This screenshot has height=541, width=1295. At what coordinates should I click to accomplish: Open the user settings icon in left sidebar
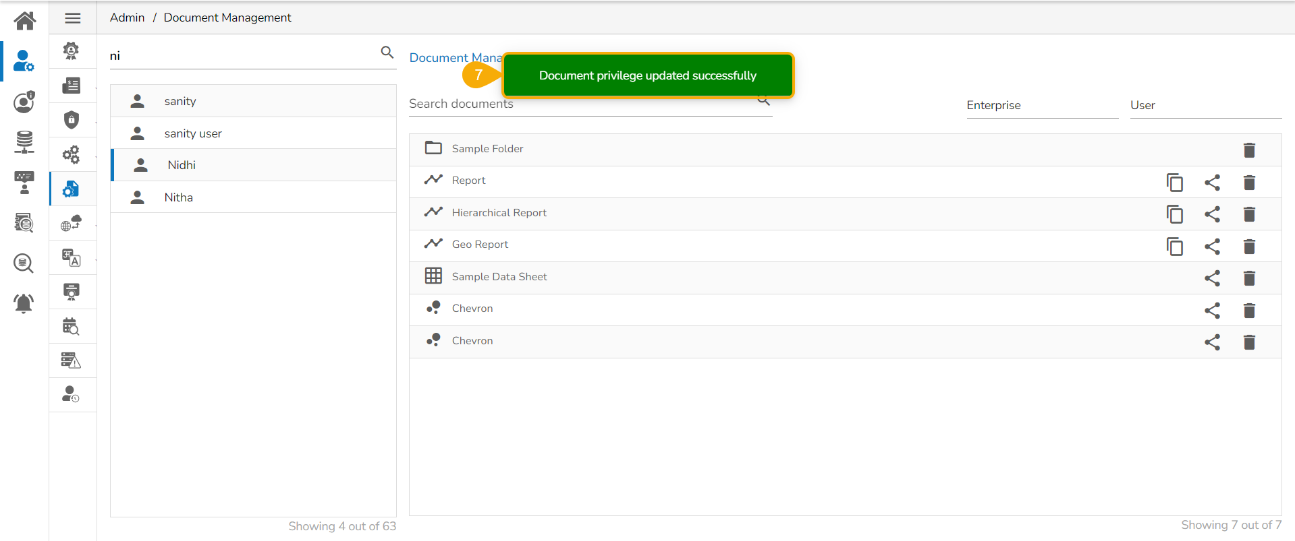(x=24, y=61)
